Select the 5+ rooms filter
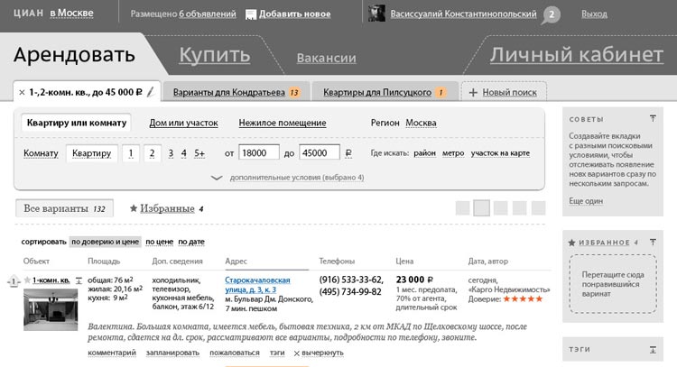 click(x=199, y=153)
